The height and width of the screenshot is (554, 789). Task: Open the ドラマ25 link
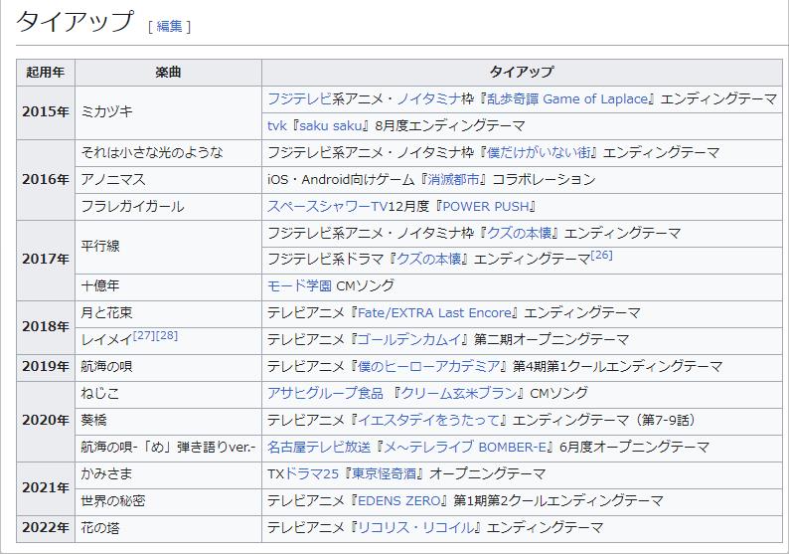click(311, 473)
